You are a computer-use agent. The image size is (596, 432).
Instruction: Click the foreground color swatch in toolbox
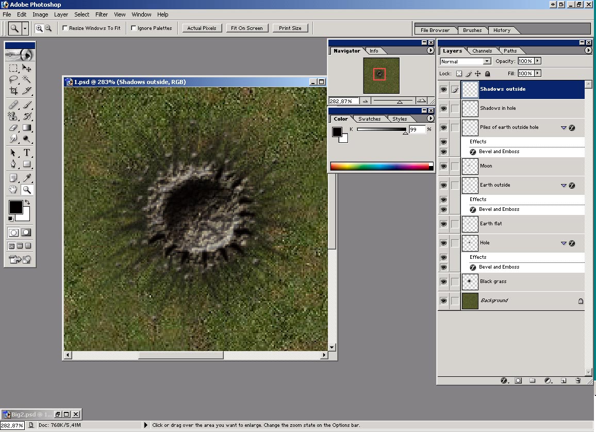15,207
